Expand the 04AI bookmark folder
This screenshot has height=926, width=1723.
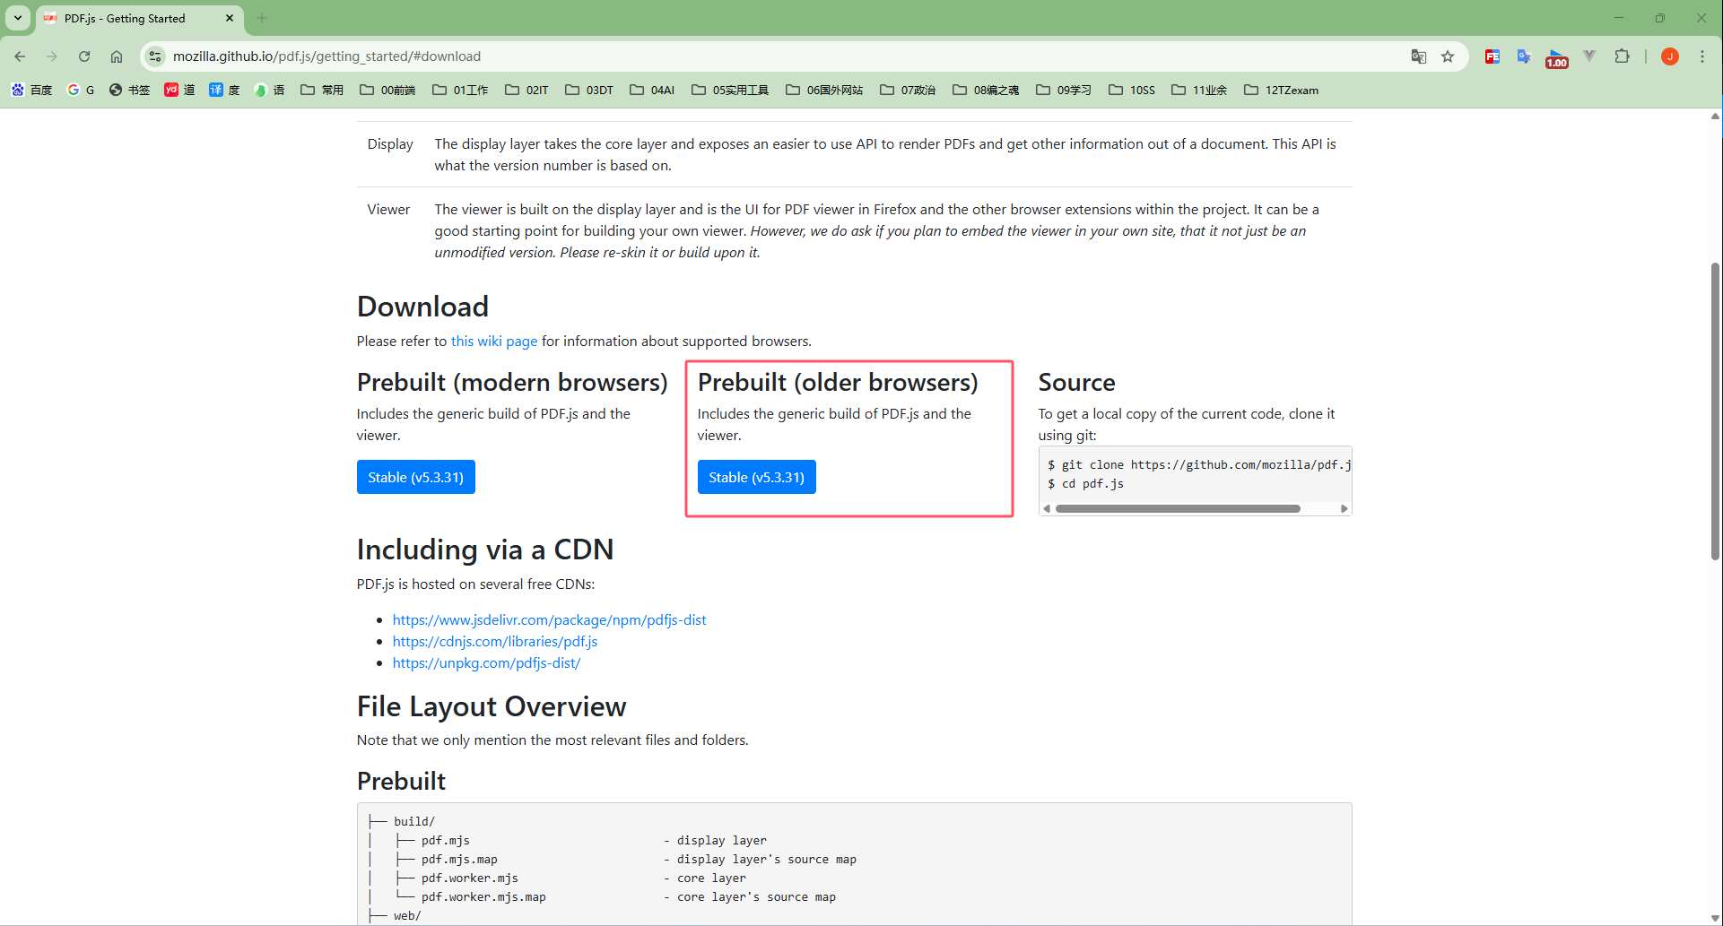[x=652, y=90]
